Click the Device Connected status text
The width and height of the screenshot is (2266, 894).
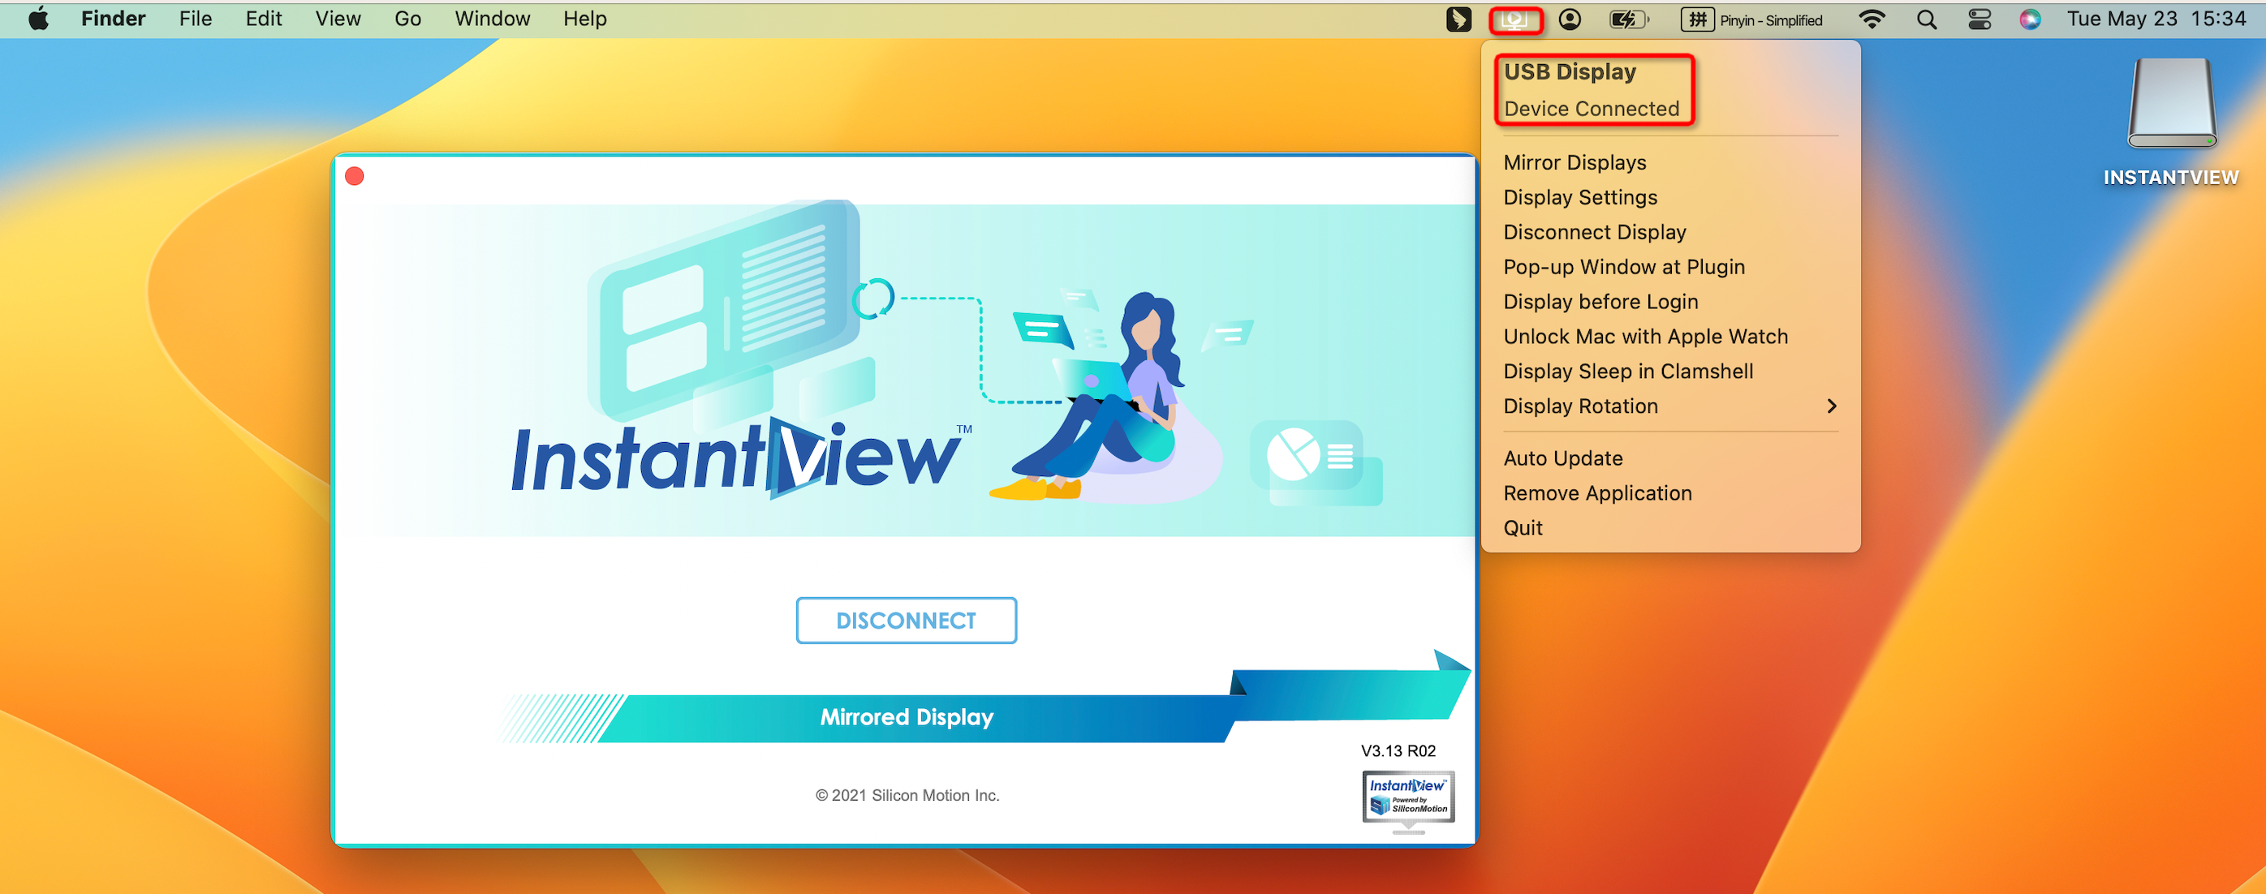tap(1591, 109)
